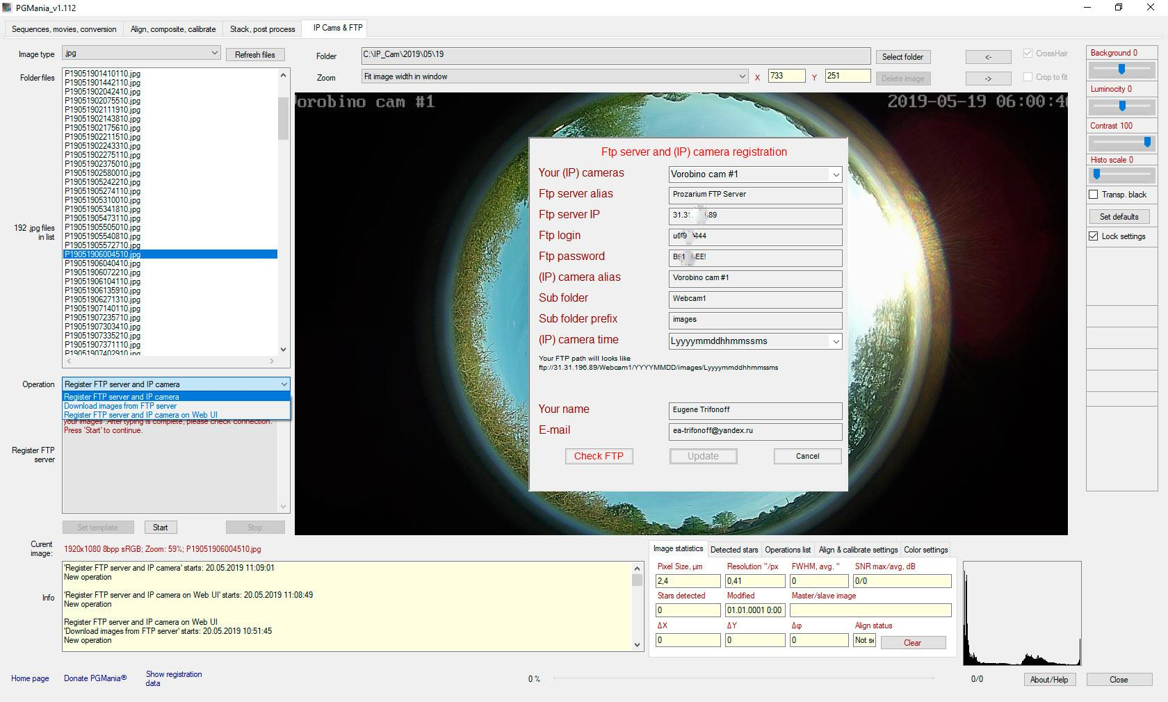Select Download images from FTP server option
Screen dimensions: 1168x702
pos(120,406)
